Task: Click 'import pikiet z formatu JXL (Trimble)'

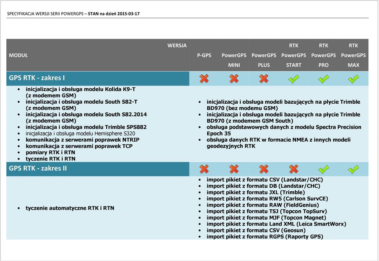Action: coord(256,192)
